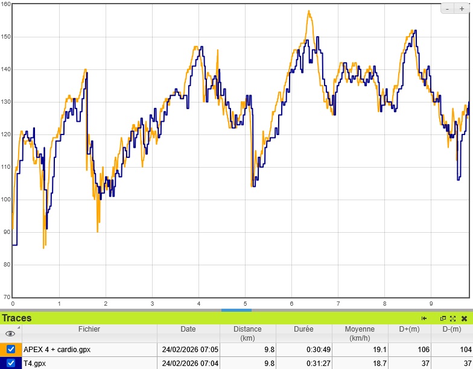473x369 pixels.
Task: Expand Traces panel with the fullscreen icon
Action: pyautogui.click(x=452, y=318)
